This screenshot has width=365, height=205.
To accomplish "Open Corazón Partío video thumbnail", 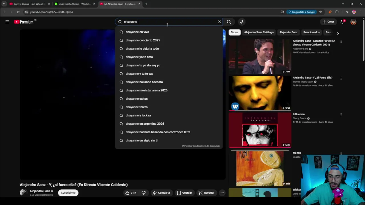I will coord(260,56).
